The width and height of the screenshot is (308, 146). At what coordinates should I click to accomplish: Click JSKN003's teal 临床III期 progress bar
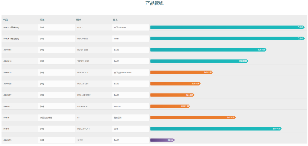click(x=208, y=50)
